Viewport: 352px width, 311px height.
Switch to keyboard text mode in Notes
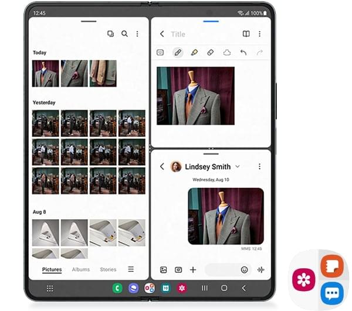(x=160, y=53)
